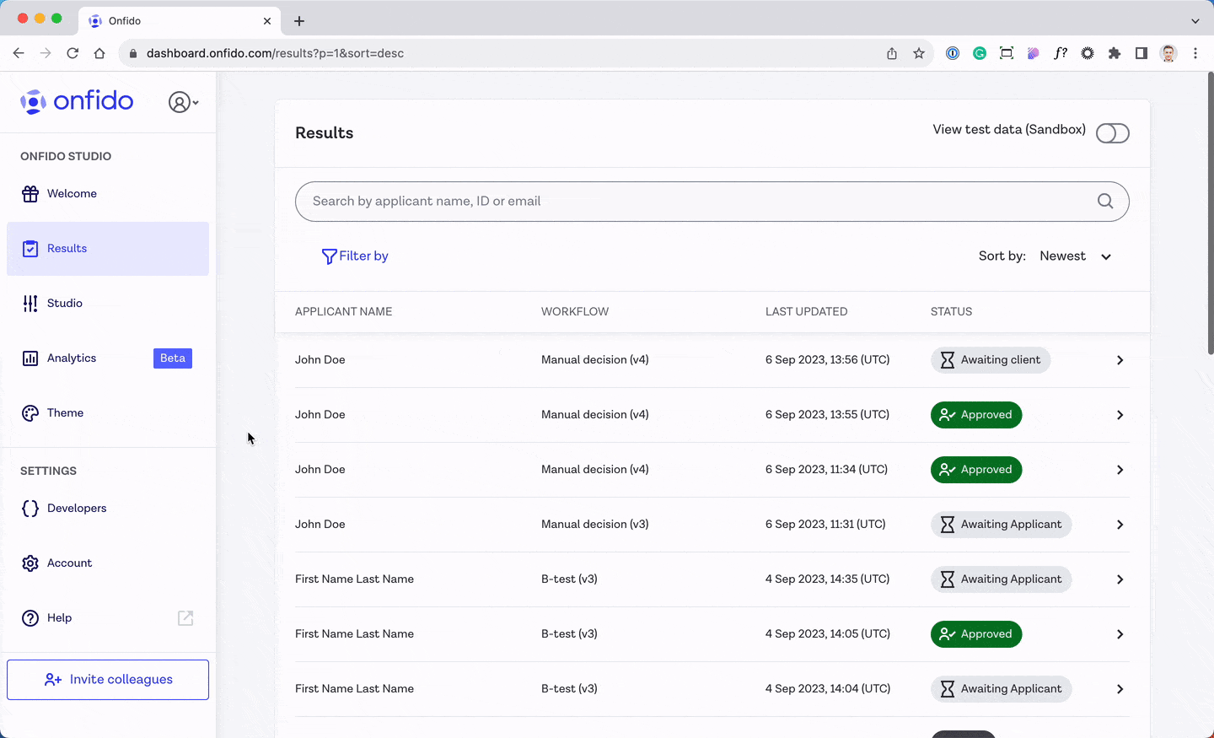The height and width of the screenshot is (738, 1214).
Task: Click the search magnifier icon
Action: [1104, 202]
